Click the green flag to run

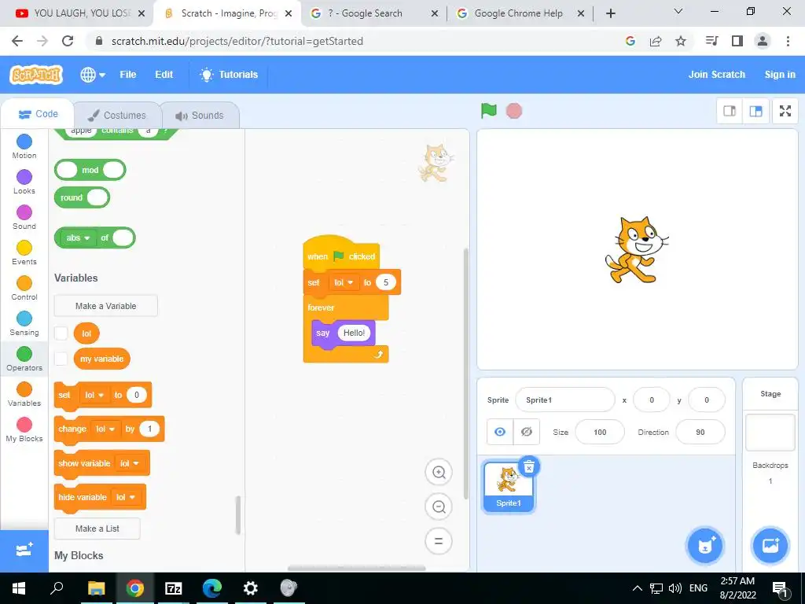point(488,110)
